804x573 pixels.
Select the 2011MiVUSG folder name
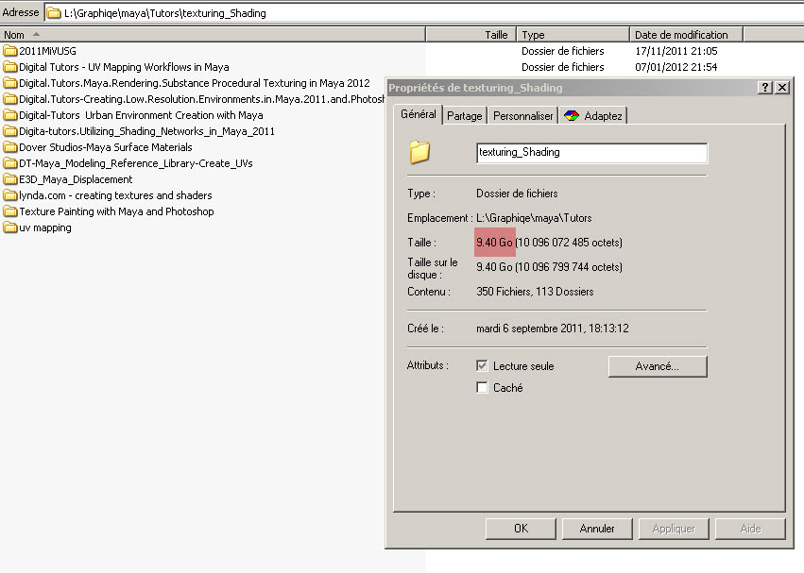pyautogui.click(x=47, y=51)
